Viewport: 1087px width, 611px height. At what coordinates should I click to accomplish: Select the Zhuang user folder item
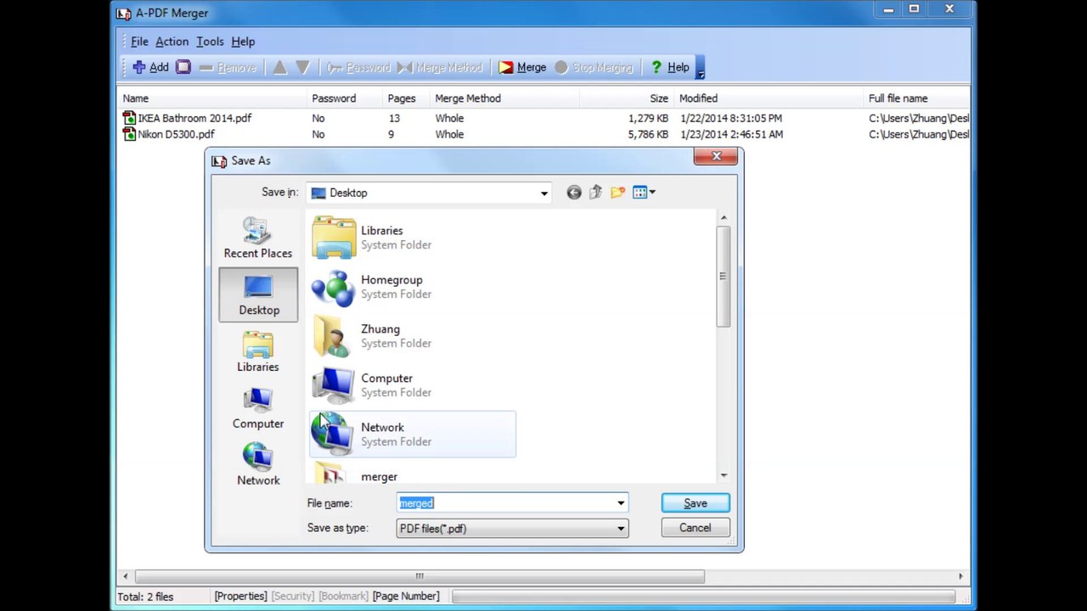[x=412, y=336]
